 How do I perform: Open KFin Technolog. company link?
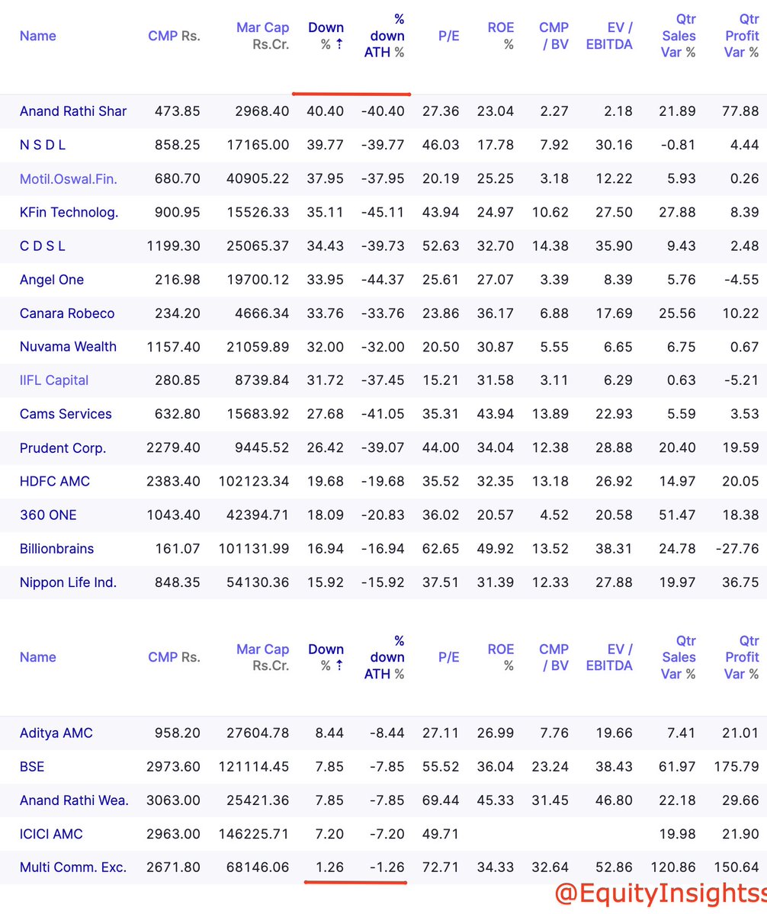point(69,212)
